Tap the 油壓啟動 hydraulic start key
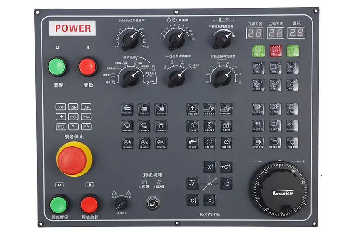 [x=210, y=143]
